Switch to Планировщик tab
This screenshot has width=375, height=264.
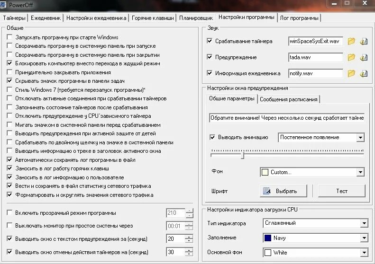tap(196, 18)
